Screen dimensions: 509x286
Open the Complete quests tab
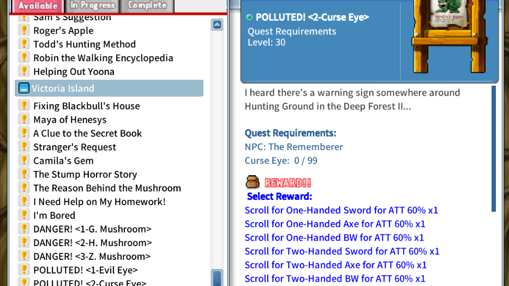click(147, 5)
